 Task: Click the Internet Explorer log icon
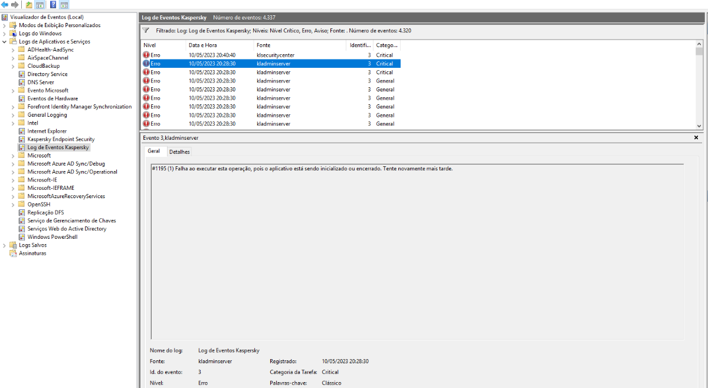(22, 131)
